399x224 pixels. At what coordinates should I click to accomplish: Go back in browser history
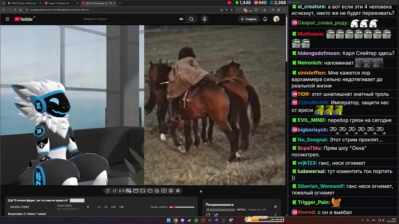click(x=4, y=10)
